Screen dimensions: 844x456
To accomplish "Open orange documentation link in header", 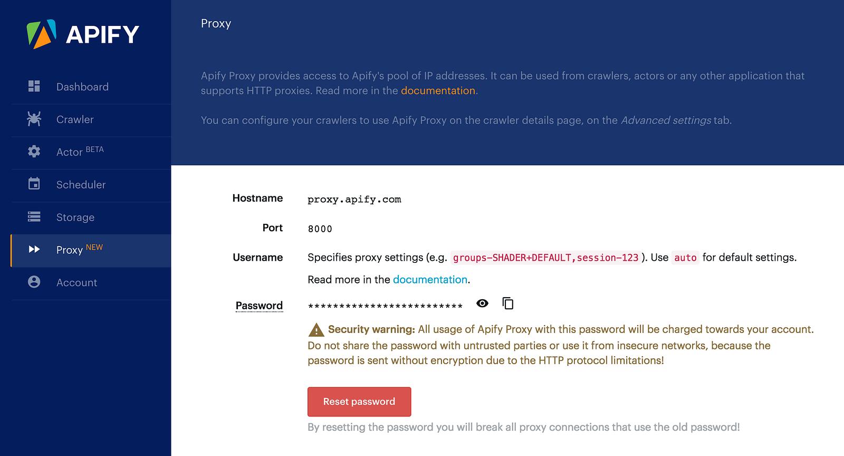I will pos(438,91).
